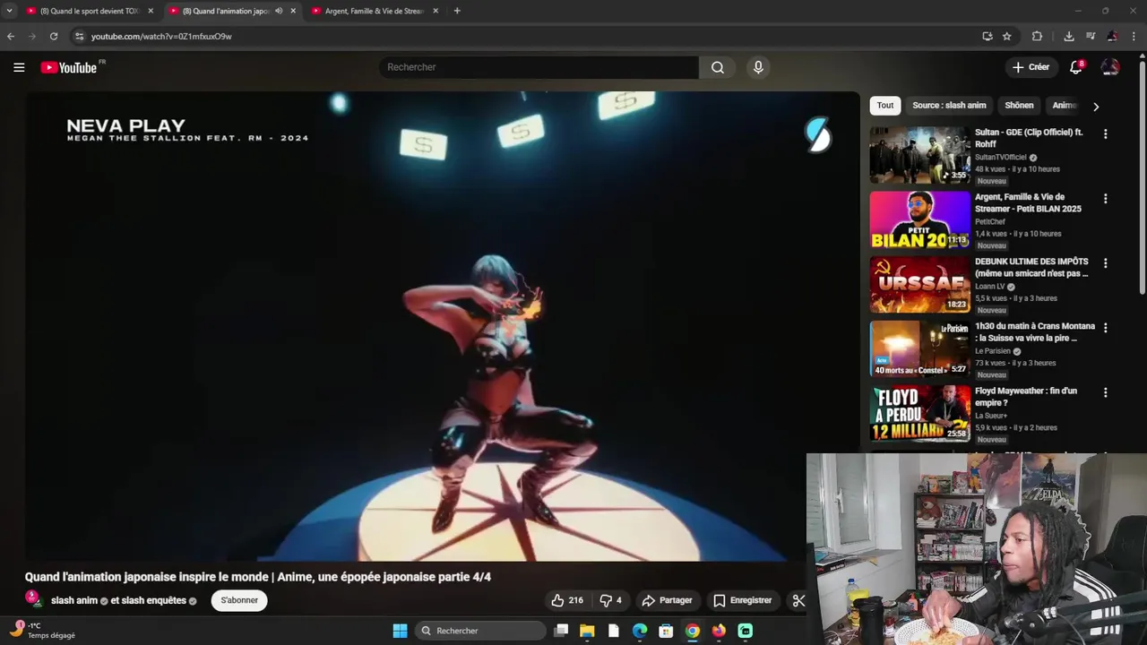Select the Shōnen filter chip
Image resolution: width=1147 pixels, height=645 pixels.
point(1019,106)
